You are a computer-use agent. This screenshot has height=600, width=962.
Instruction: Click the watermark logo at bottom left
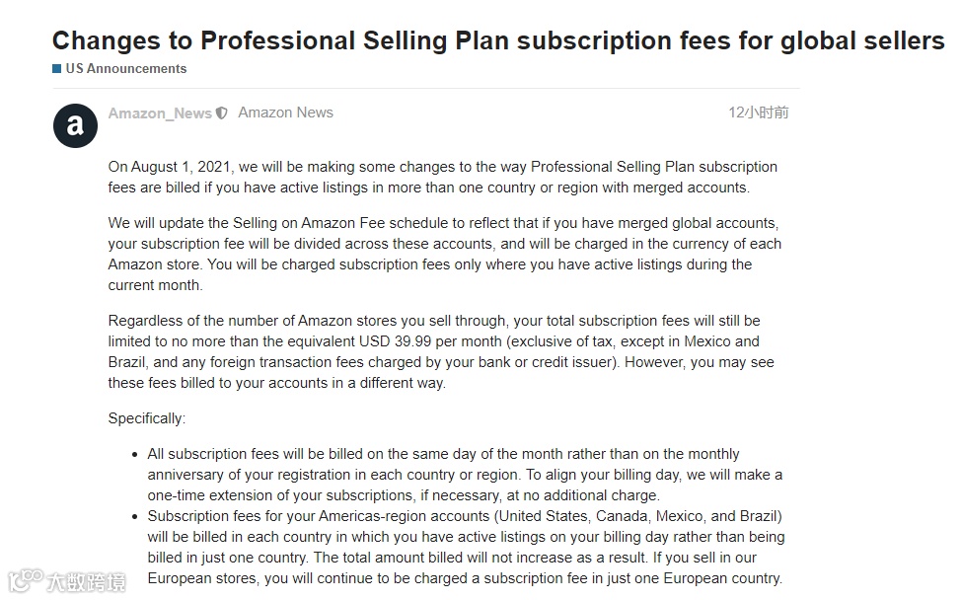(x=67, y=580)
